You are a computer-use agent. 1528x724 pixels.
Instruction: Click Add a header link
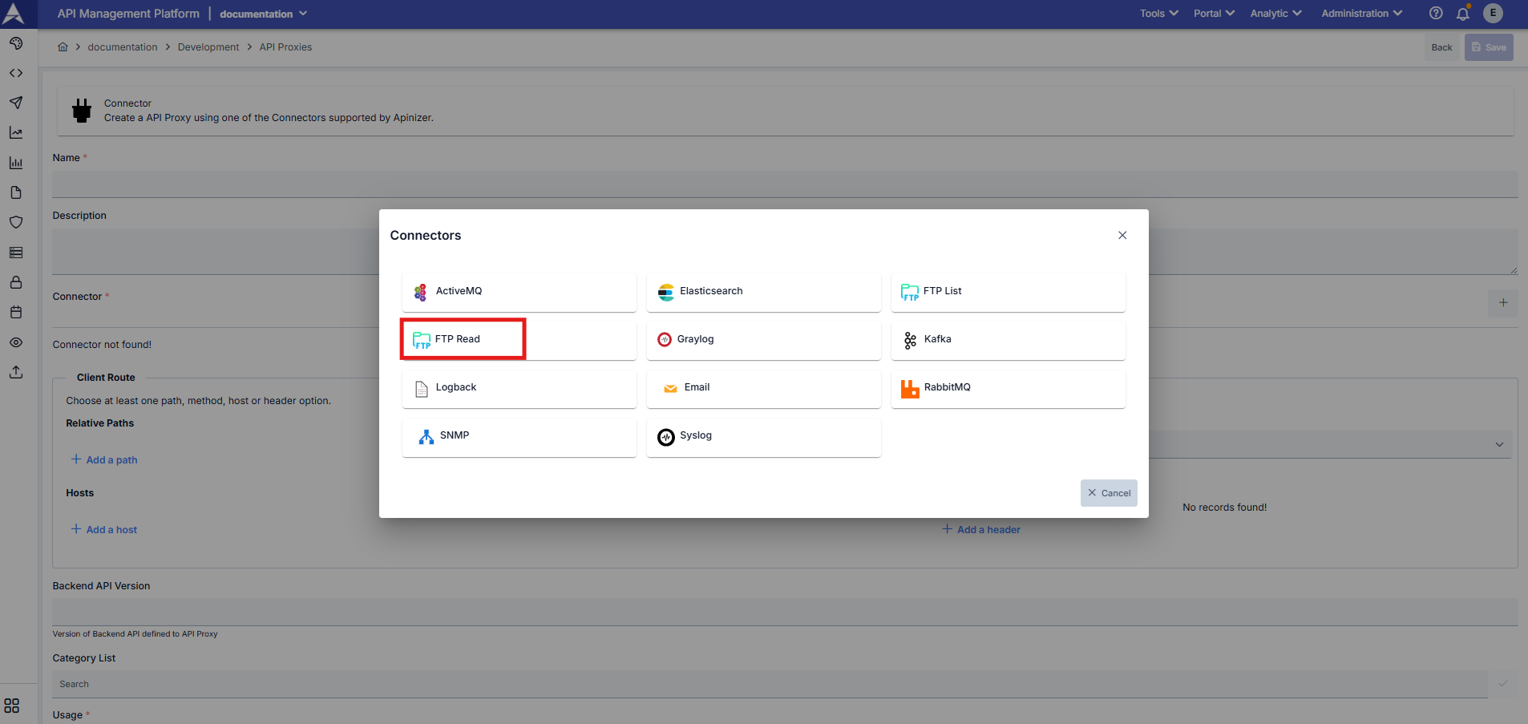click(981, 529)
